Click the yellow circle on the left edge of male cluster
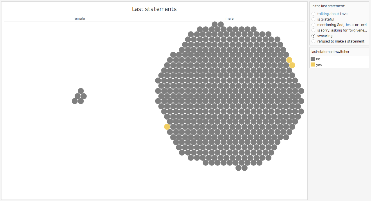 [x=167, y=127]
